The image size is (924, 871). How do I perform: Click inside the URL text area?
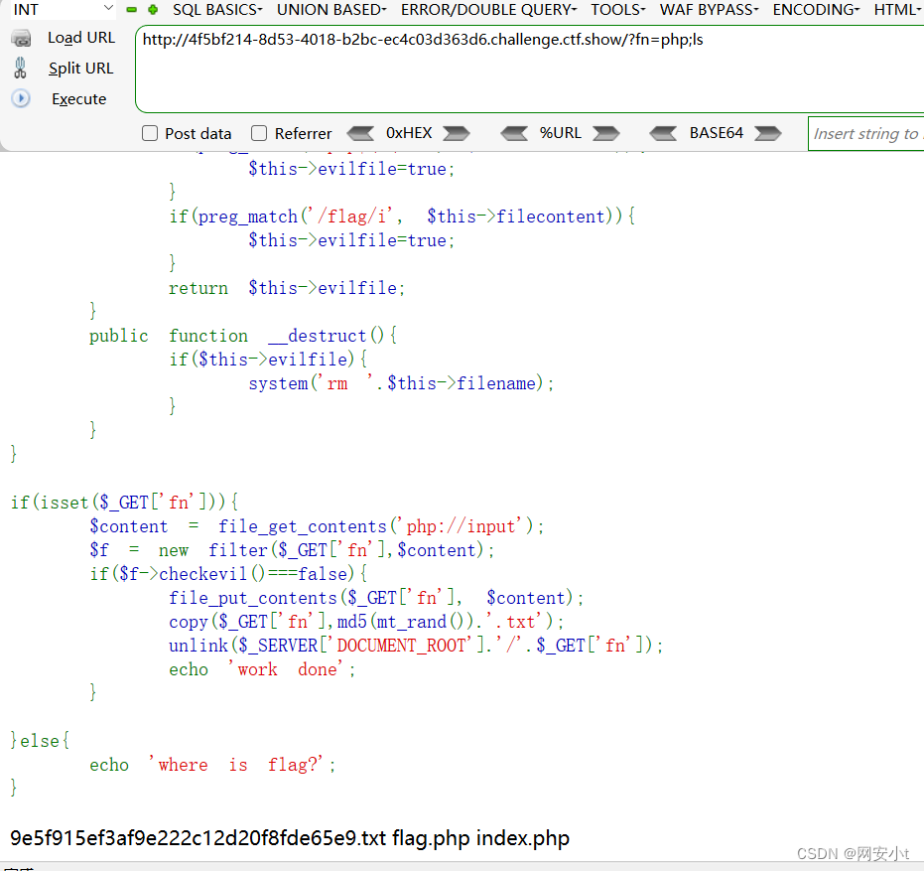click(526, 74)
